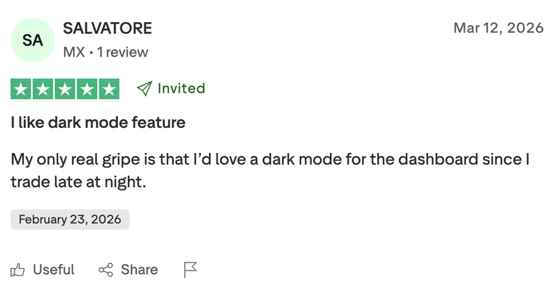Click the fifth green rating star
553x298 pixels.
click(109, 89)
